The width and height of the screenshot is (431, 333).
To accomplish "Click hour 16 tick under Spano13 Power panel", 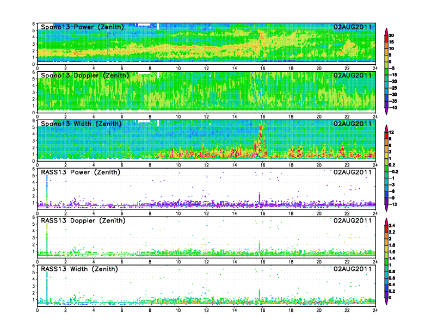I will coord(262,69).
